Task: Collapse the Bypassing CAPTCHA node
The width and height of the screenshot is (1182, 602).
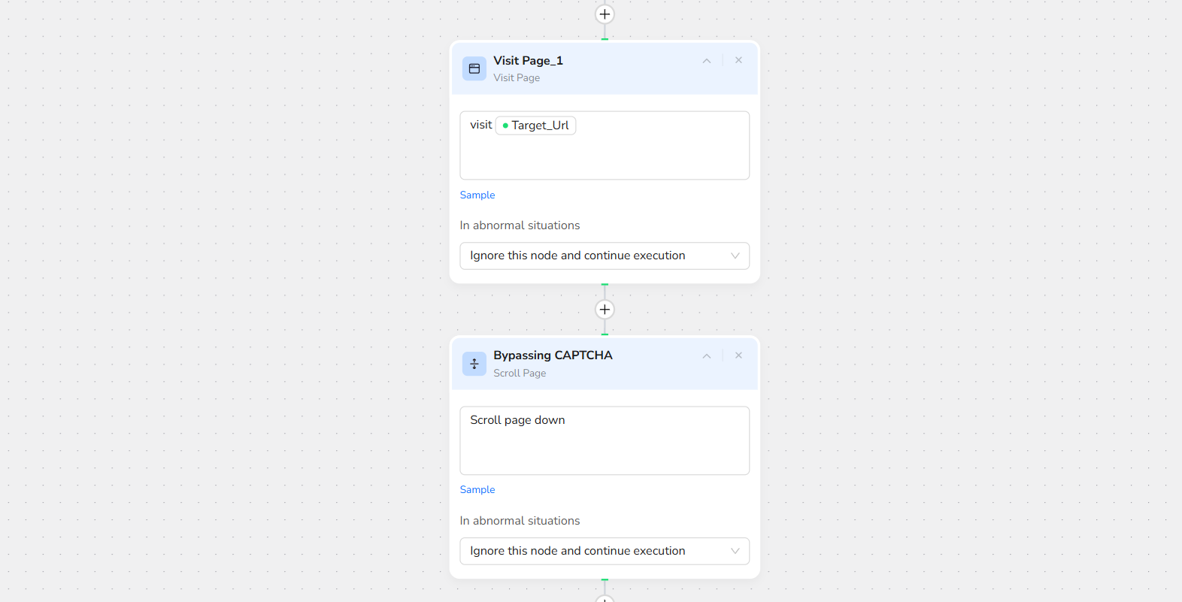Action: [706, 356]
